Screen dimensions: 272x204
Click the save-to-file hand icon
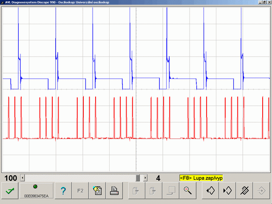[97, 190]
